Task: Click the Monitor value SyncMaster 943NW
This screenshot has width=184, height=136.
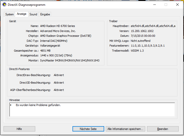Action: coord(70,60)
